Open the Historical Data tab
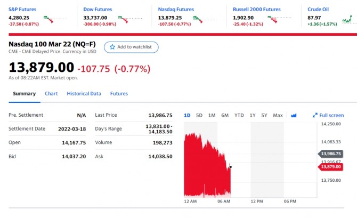This screenshot has height=218, width=357. pyautogui.click(x=84, y=94)
